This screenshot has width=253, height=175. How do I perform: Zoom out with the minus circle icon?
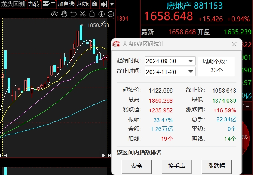tap(110, 14)
